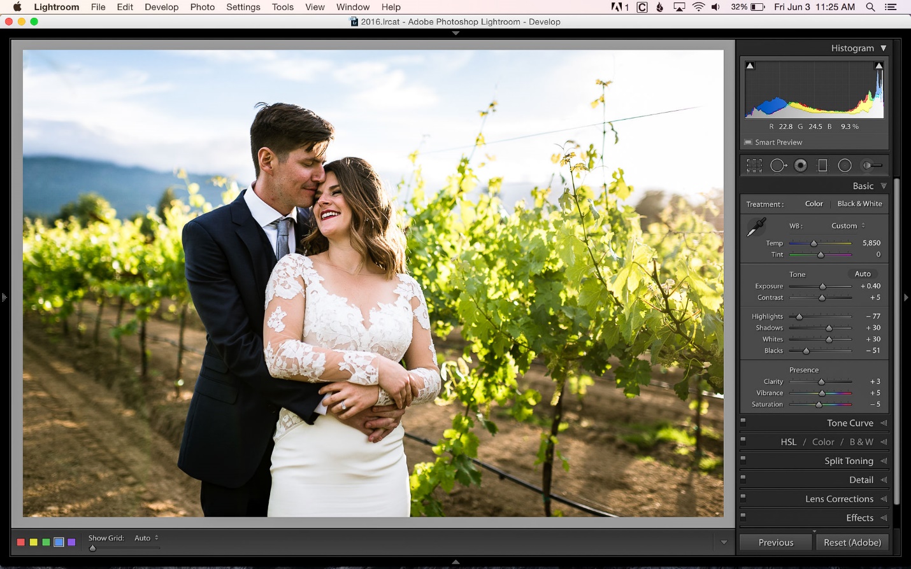
Task: Show the left panel via edge arrow
Action: click(4, 297)
